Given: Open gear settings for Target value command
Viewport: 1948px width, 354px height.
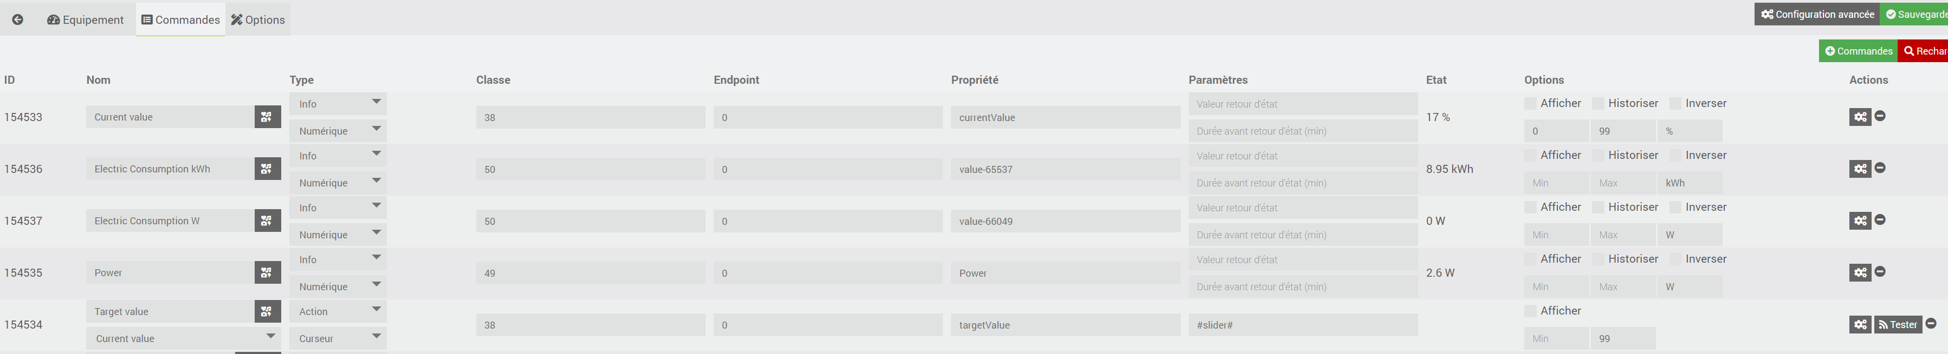Looking at the screenshot, I should tap(1860, 325).
